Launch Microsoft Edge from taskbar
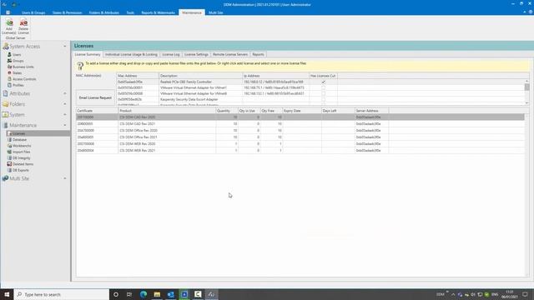534x300 pixels. [144, 294]
